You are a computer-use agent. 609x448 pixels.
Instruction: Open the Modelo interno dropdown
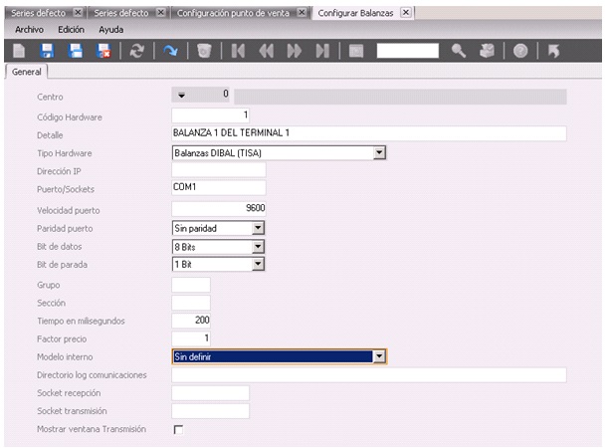point(378,355)
